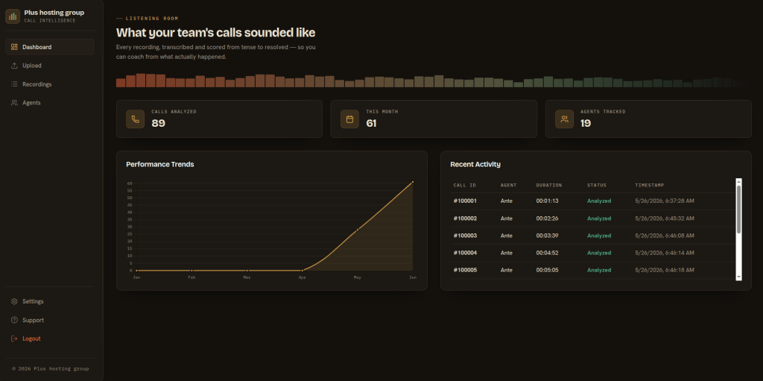Open the Agents page
Viewport: 763px width, 381px height.
pyautogui.click(x=50, y=103)
